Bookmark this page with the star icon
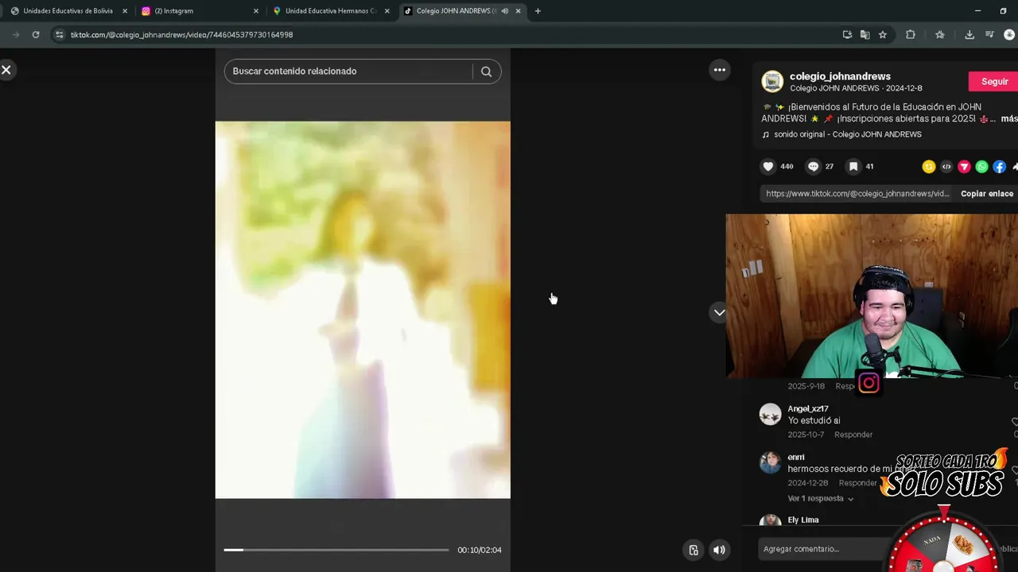The height and width of the screenshot is (572, 1018). pos(883,35)
